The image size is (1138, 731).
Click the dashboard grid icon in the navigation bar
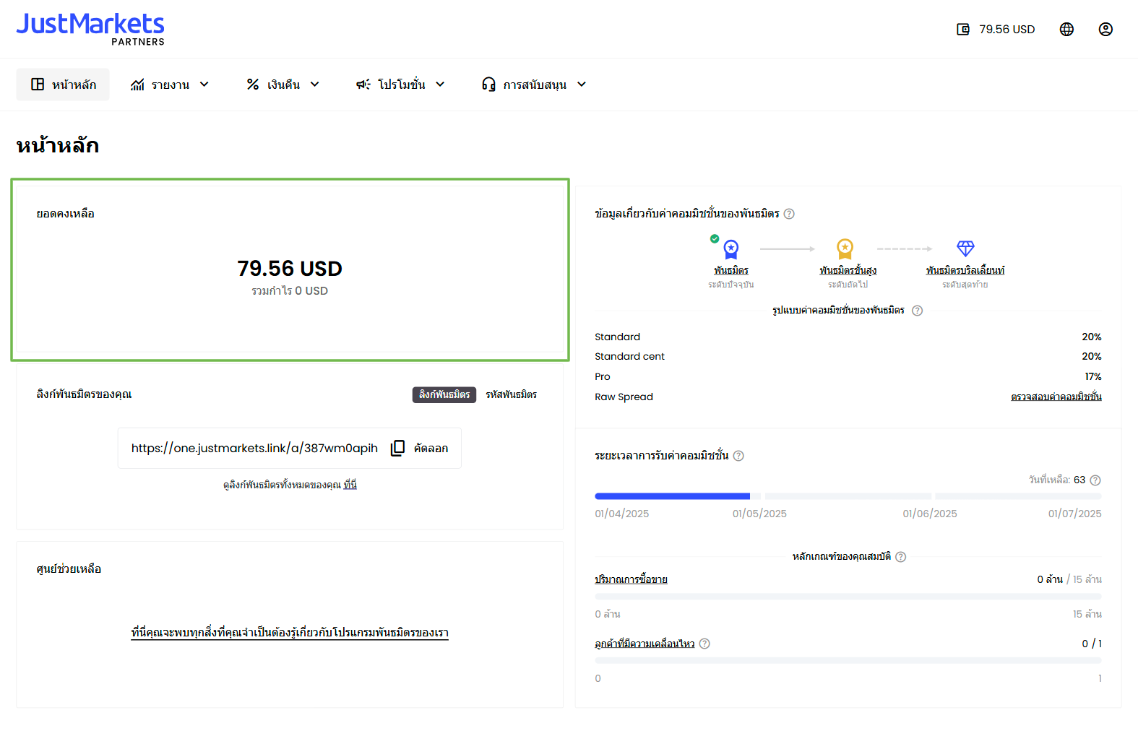pos(38,85)
